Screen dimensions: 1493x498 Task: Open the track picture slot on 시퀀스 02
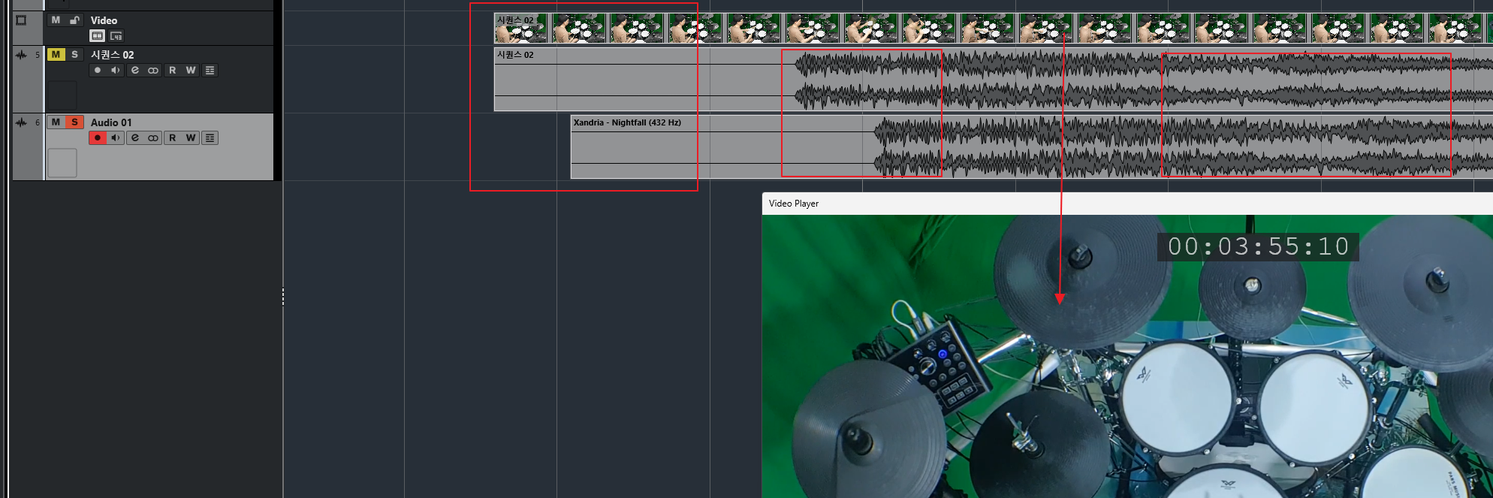click(62, 95)
